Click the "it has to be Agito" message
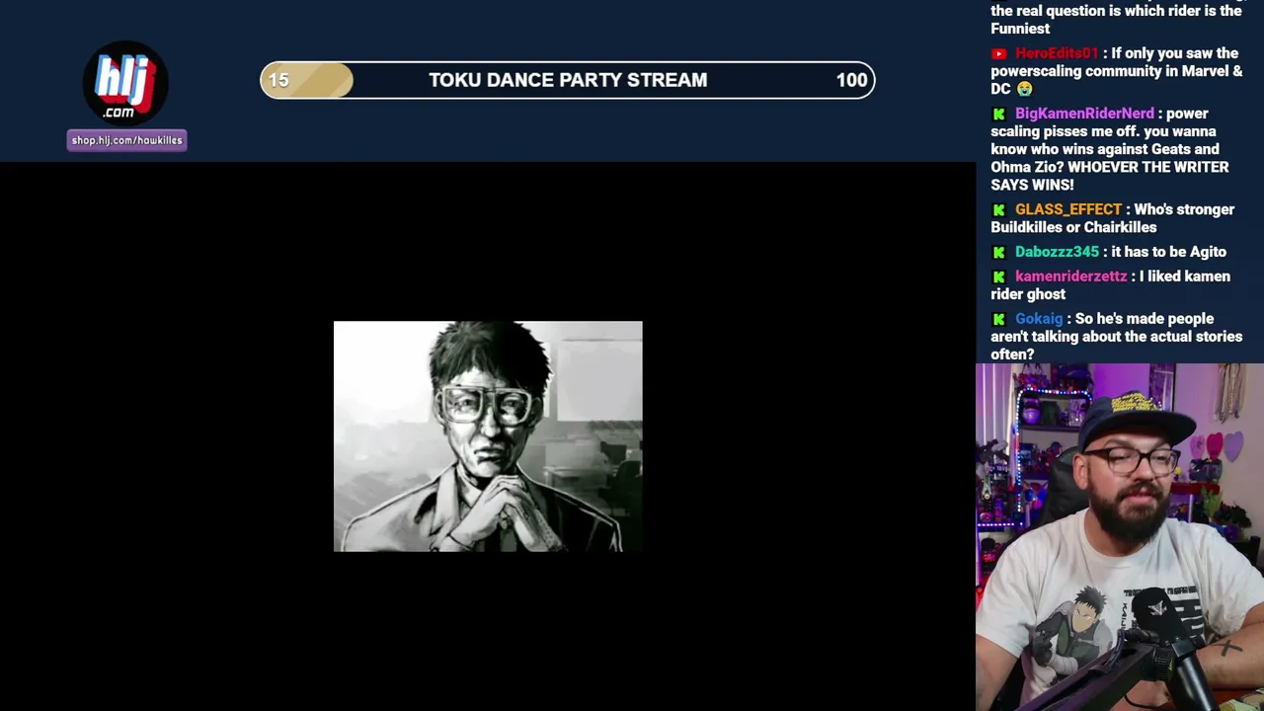Viewport: 1264px width, 711px height. point(1168,252)
